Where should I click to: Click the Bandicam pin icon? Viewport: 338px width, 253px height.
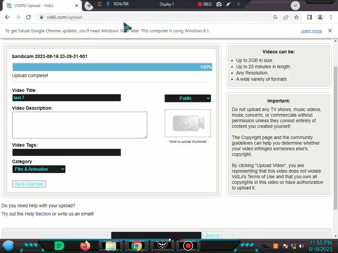[x=108, y=4]
